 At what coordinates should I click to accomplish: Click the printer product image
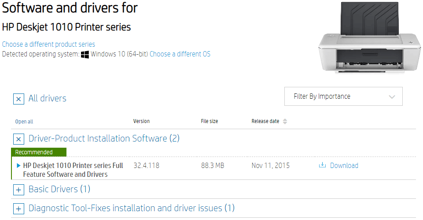pyautogui.click(x=369, y=38)
